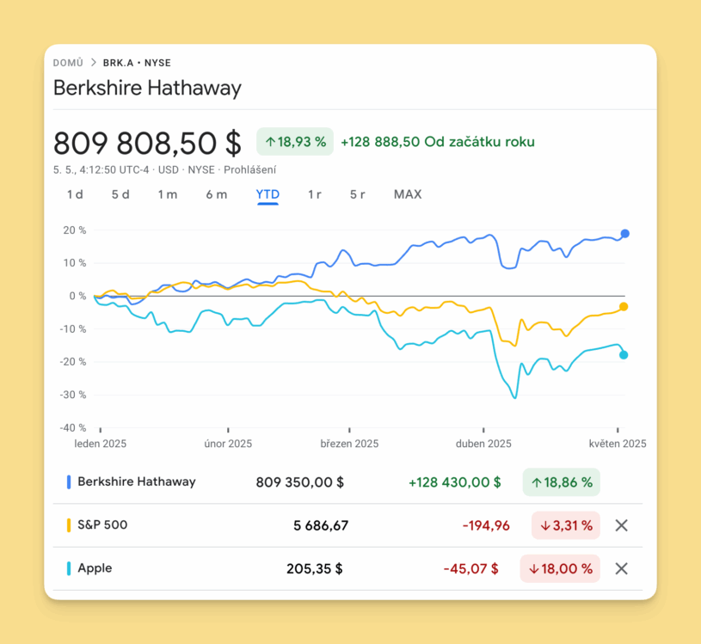The width and height of the screenshot is (701, 644).
Task: Click the Apple down 18,00 % badge
Action: point(560,568)
